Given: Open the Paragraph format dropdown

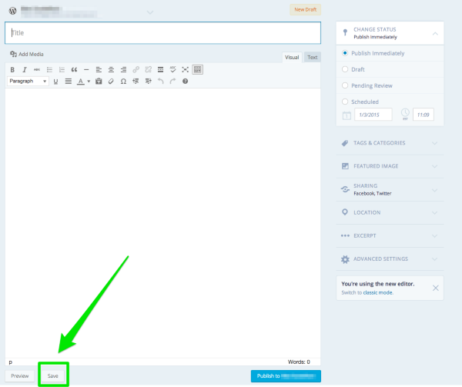Looking at the screenshot, I should point(28,81).
